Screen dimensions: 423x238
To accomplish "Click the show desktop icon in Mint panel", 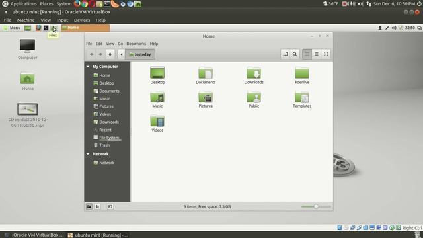I will click(x=28, y=28).
